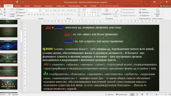This screenshot has width=171, height=96.
Task: Click the Copy icon in clipboard group
Action: click(x=5, y=13)
